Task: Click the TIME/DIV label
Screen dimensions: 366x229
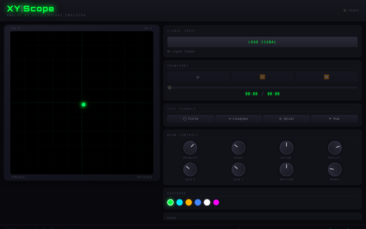Action: [x=18, y=177]
